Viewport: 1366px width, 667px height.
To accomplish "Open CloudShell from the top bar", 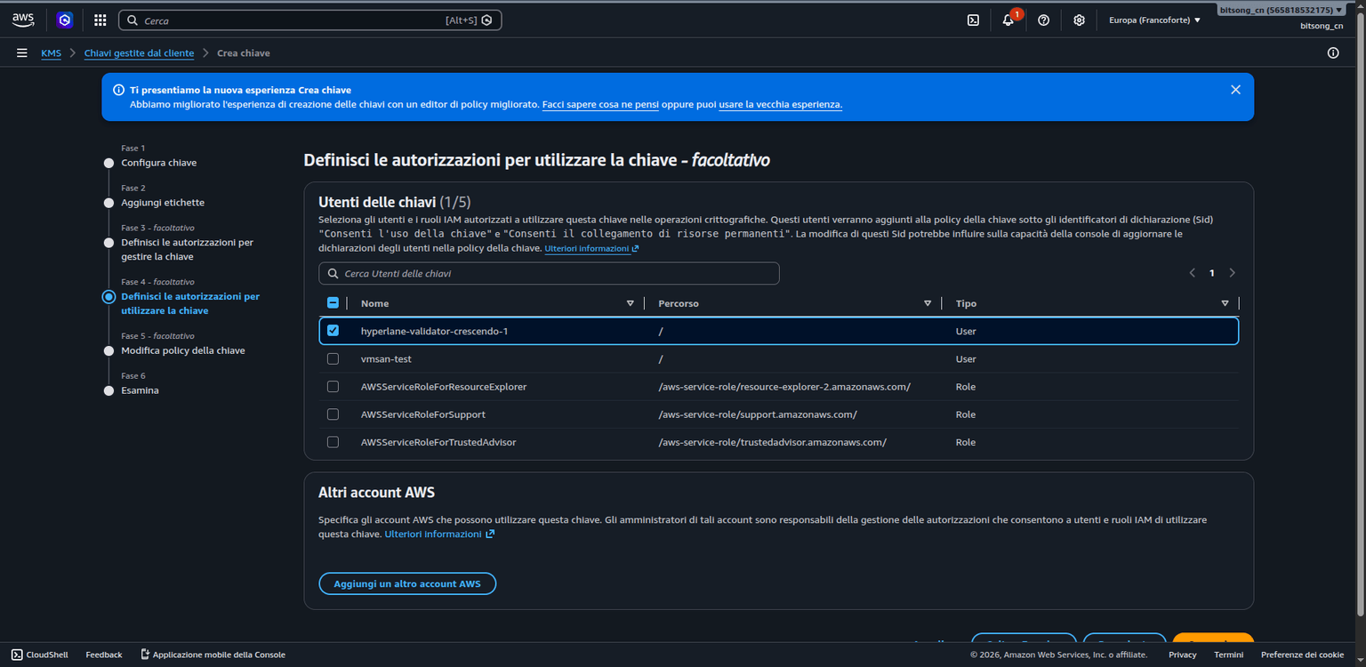I will [973, 20].
